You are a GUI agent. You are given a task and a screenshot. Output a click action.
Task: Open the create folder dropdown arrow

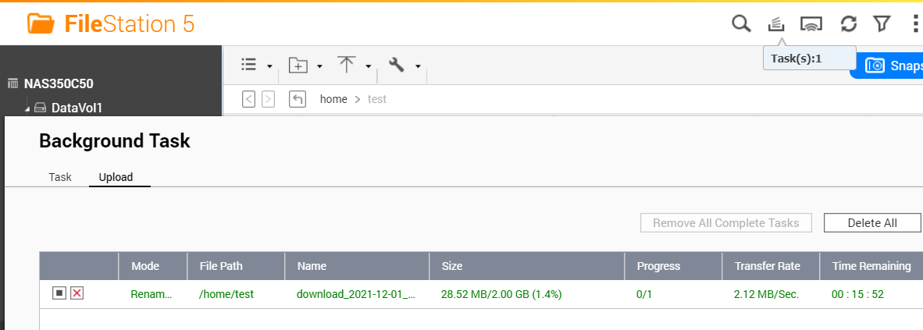click(319, 66)
